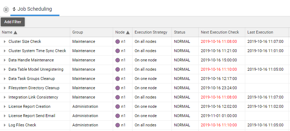Click next check 2019-10-16 12:02:00
Screen dimensions: 290x131
pyautogui.click(x=219, y=106)
